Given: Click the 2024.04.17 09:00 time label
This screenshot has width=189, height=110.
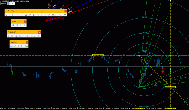Looking at the screenshot, I should [x=139, y=108].
